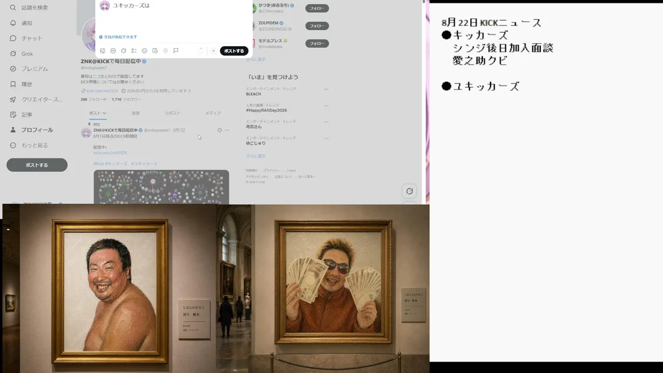663x373 pixels.
Task: Open Grok from the left sidebar
Action: click(21, 54)
